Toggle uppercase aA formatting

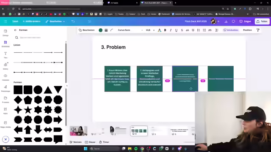click(x=187, y=30)
